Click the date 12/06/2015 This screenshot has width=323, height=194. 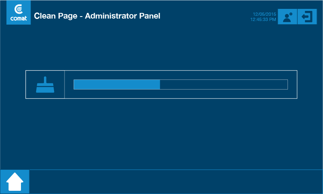point(265,14)
